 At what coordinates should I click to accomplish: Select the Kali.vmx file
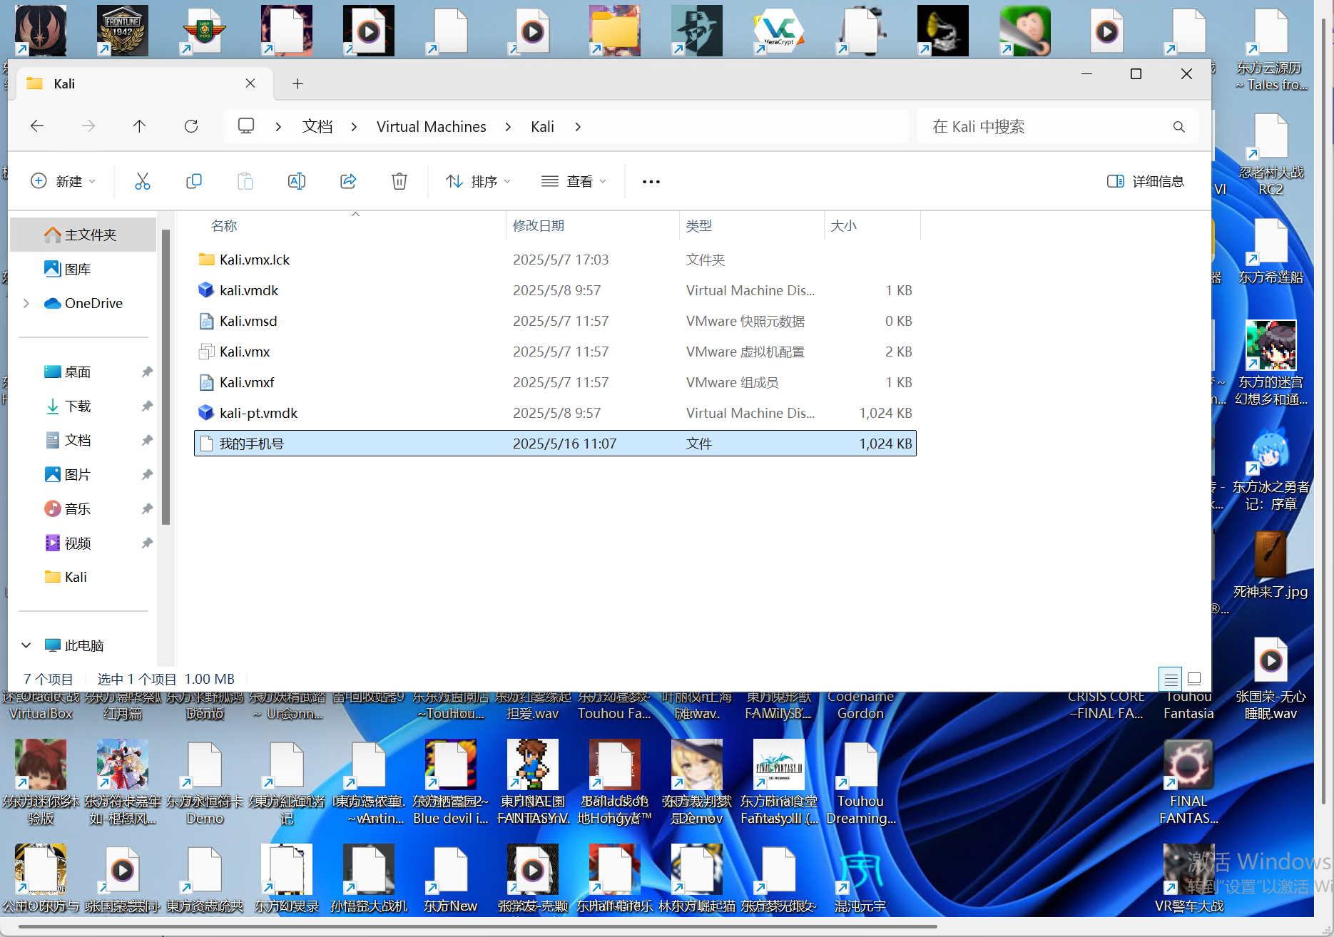pyautogui.click(x=555, y=352)
